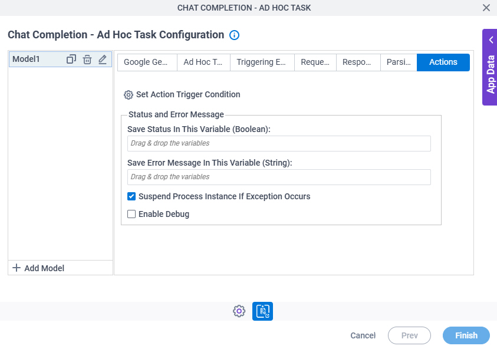Click the Save Status variable input field

[279, 143]
